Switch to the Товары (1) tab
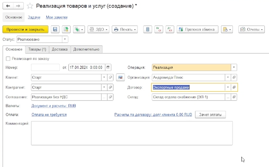 tap(37, 49)
